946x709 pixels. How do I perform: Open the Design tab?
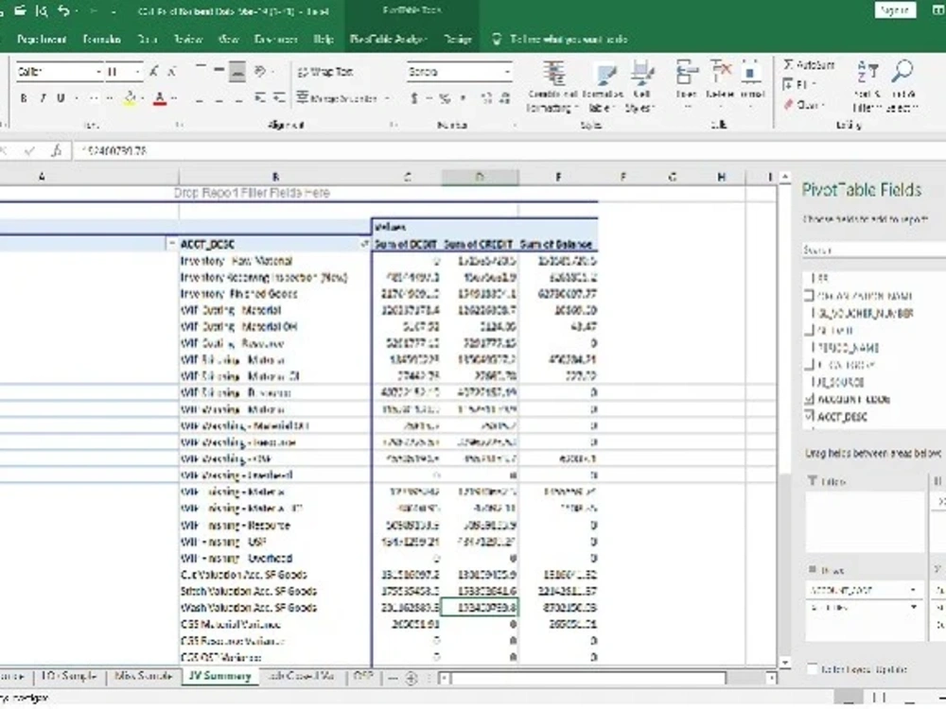click(457, 39)
